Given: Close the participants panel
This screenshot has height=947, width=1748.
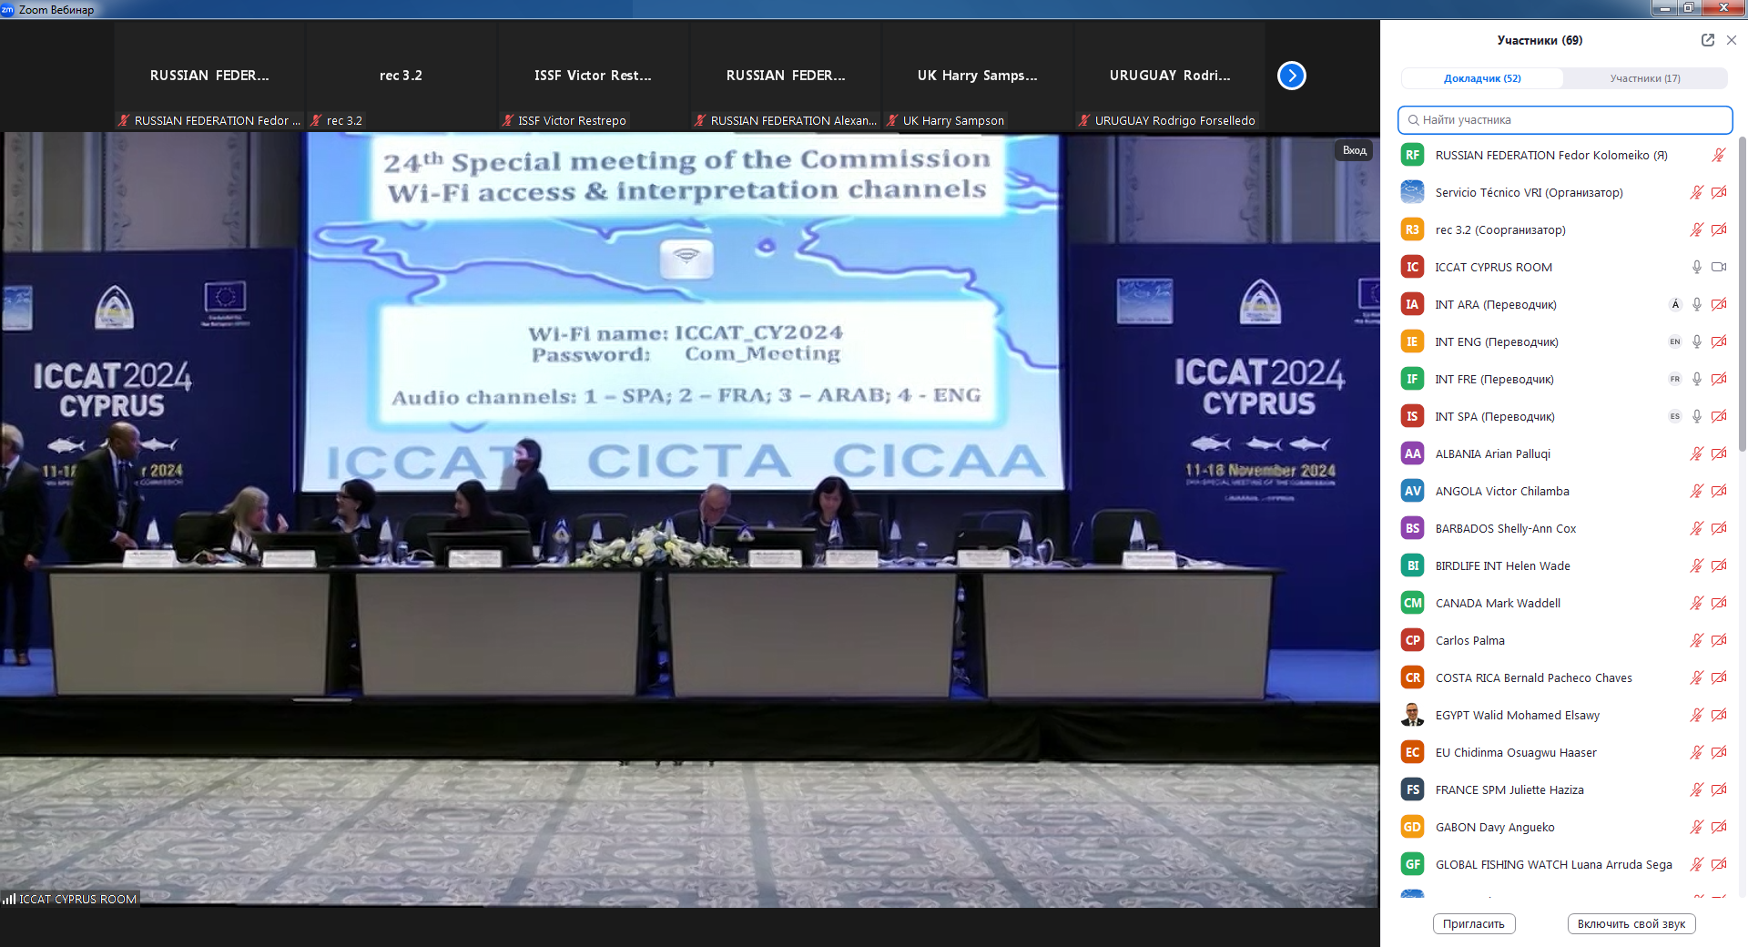Looking at the screenshot, I should coord(1732,40).
